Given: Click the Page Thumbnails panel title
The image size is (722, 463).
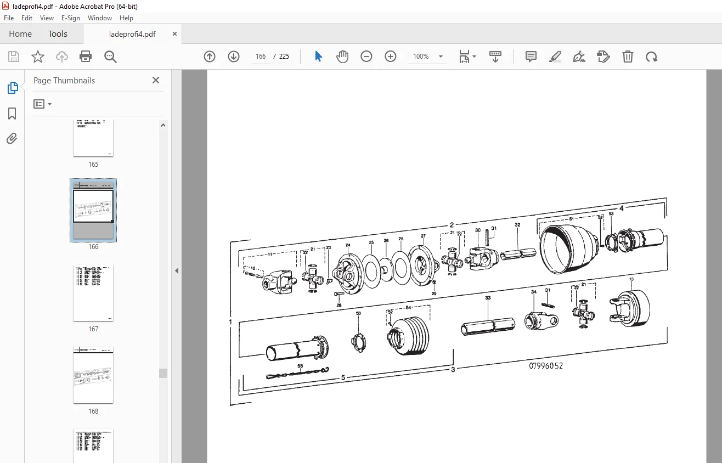Looking at the screenshot, I should coord(64,81).
